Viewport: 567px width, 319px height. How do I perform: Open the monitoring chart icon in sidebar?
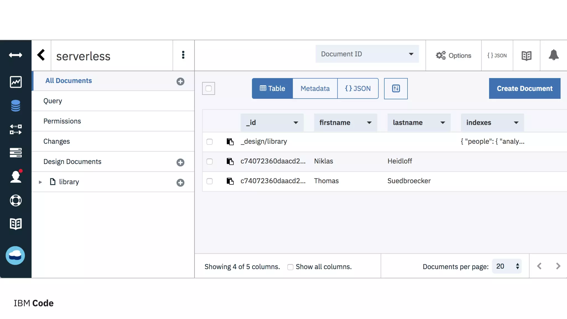click(x=16, y=82)
